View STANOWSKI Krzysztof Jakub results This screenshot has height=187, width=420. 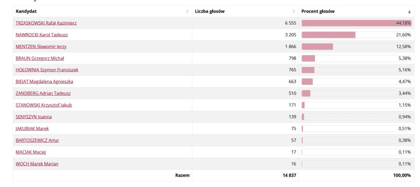44,105
